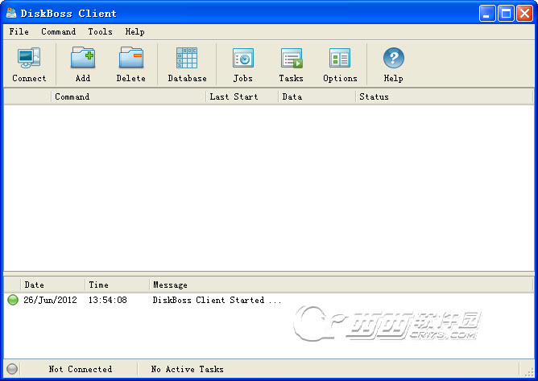This screenshot has height=381, width=538.
Task: Click the Not Connected status indicator
Action: click(x=80, y=370)
